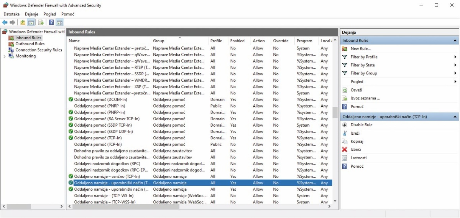
Task: Click the Izreži (cut) scissors action
Action: [355, 133]
